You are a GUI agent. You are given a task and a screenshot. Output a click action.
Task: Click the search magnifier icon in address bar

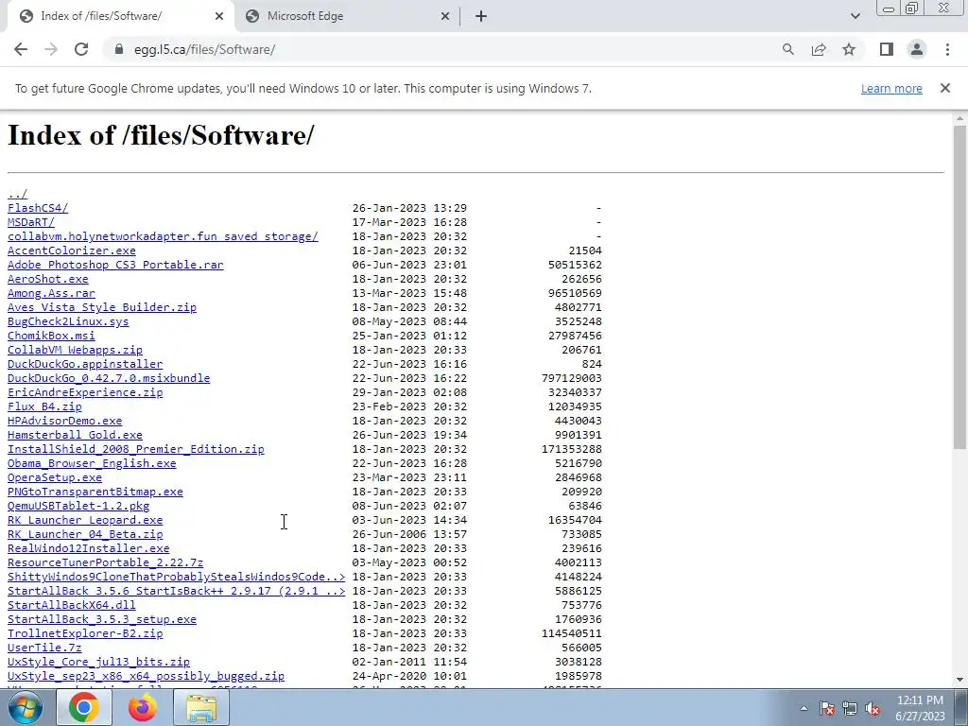[787, 49]
